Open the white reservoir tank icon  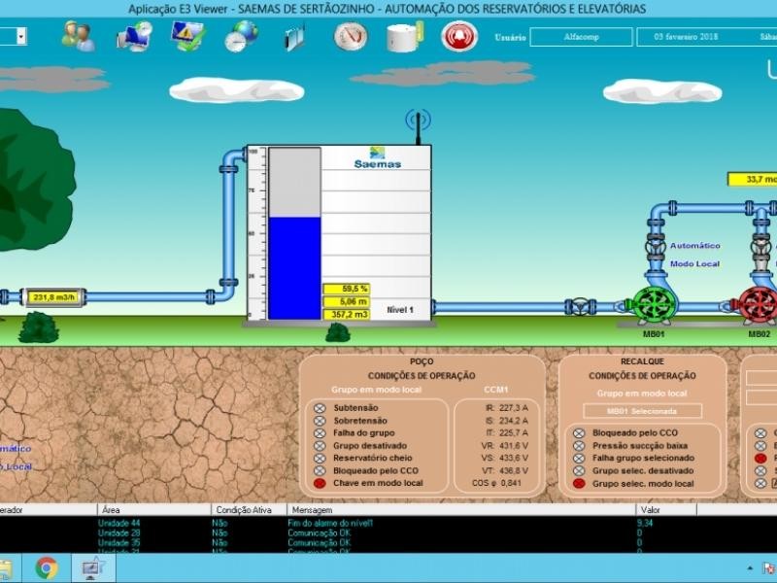click(400, 37)
